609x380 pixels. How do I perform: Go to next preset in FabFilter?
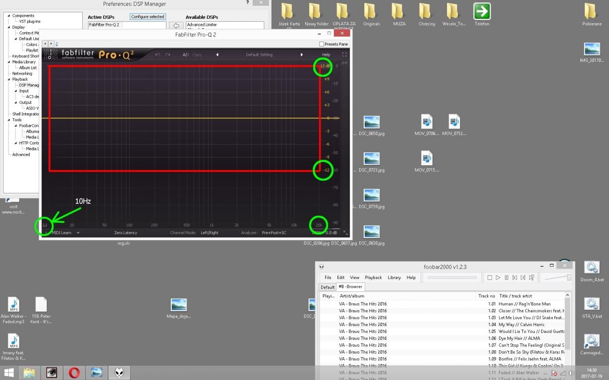pyautogui.click(x=301, y=54)
